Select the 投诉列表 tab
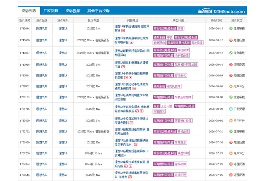This screenshot has width=263, height=181. tap(29, 11)
